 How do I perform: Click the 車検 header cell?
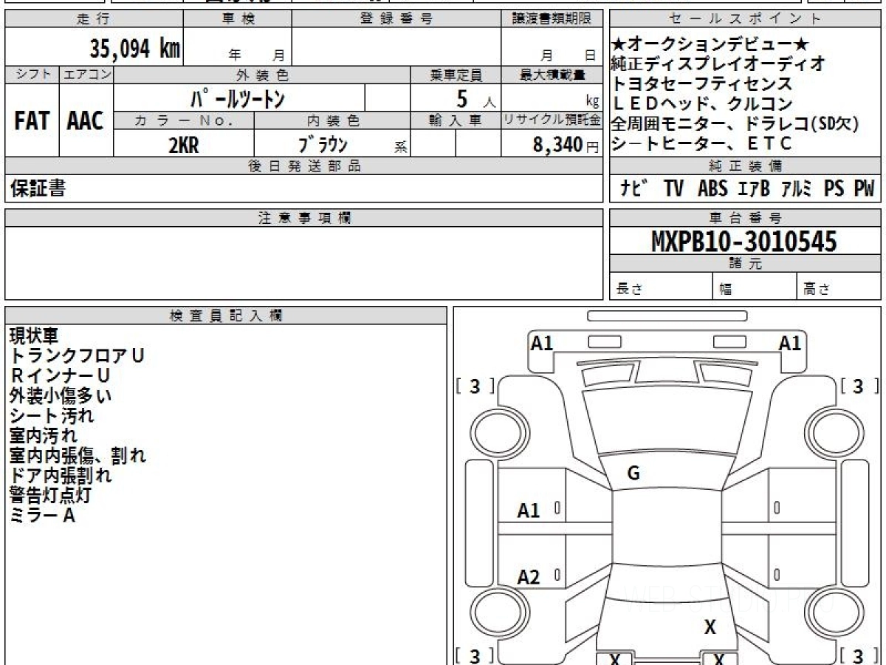click(237, 19)
